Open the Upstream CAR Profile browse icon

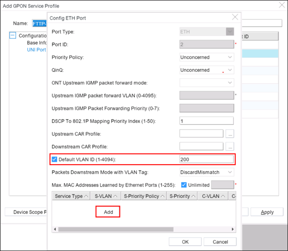(x=230, y=134)
